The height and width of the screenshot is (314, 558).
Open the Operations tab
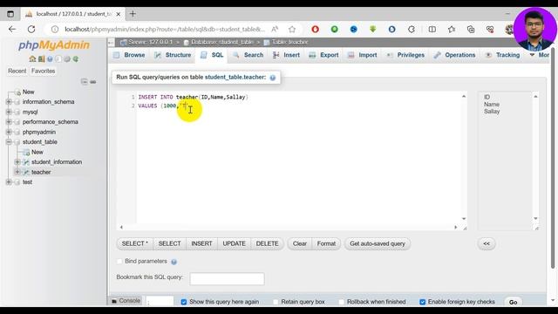click(455, 55)
